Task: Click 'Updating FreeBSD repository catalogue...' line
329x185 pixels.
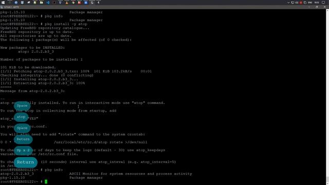Action: (x=45, y=28)
